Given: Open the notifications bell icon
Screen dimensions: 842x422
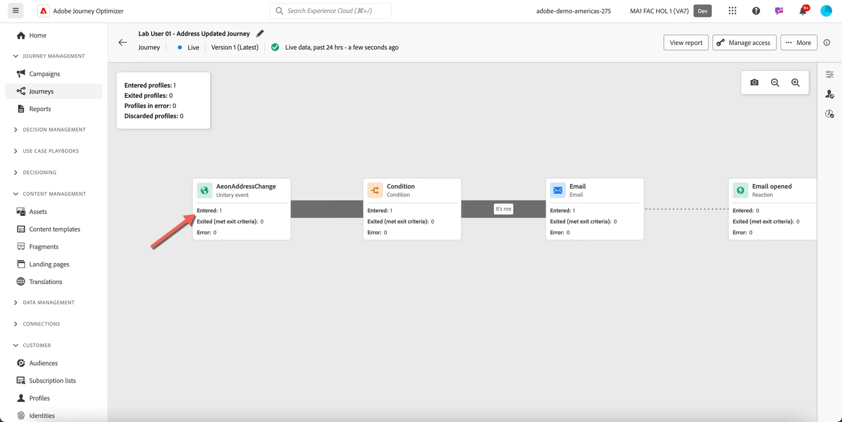Looking at the screenshot, I should tap(803, 10).
